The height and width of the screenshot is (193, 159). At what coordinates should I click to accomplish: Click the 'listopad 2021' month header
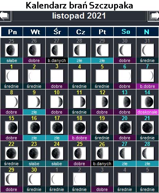pyautogui.click(x=79, y=16)
